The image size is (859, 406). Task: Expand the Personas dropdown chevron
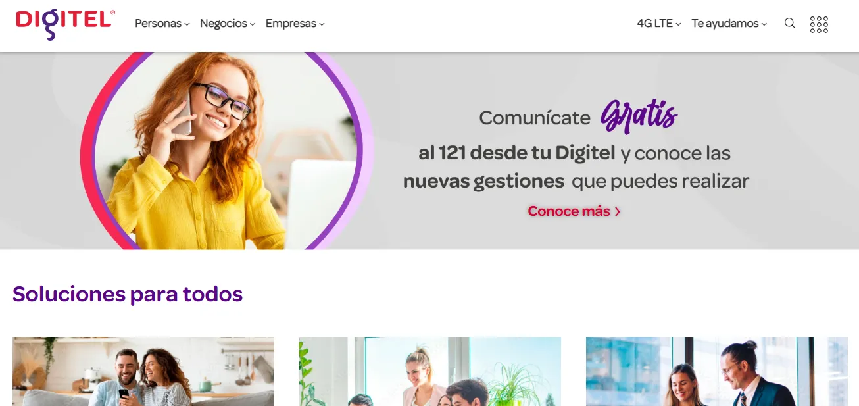(187, 24)
